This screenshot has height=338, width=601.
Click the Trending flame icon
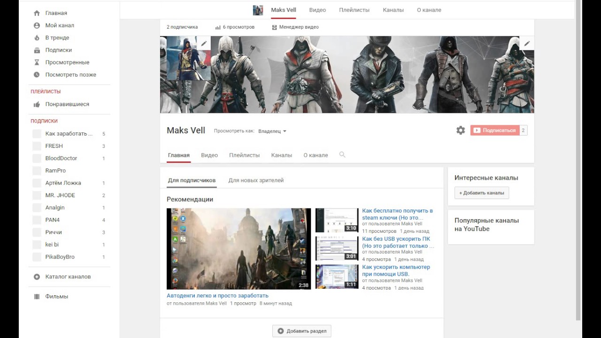click(37, 38)
